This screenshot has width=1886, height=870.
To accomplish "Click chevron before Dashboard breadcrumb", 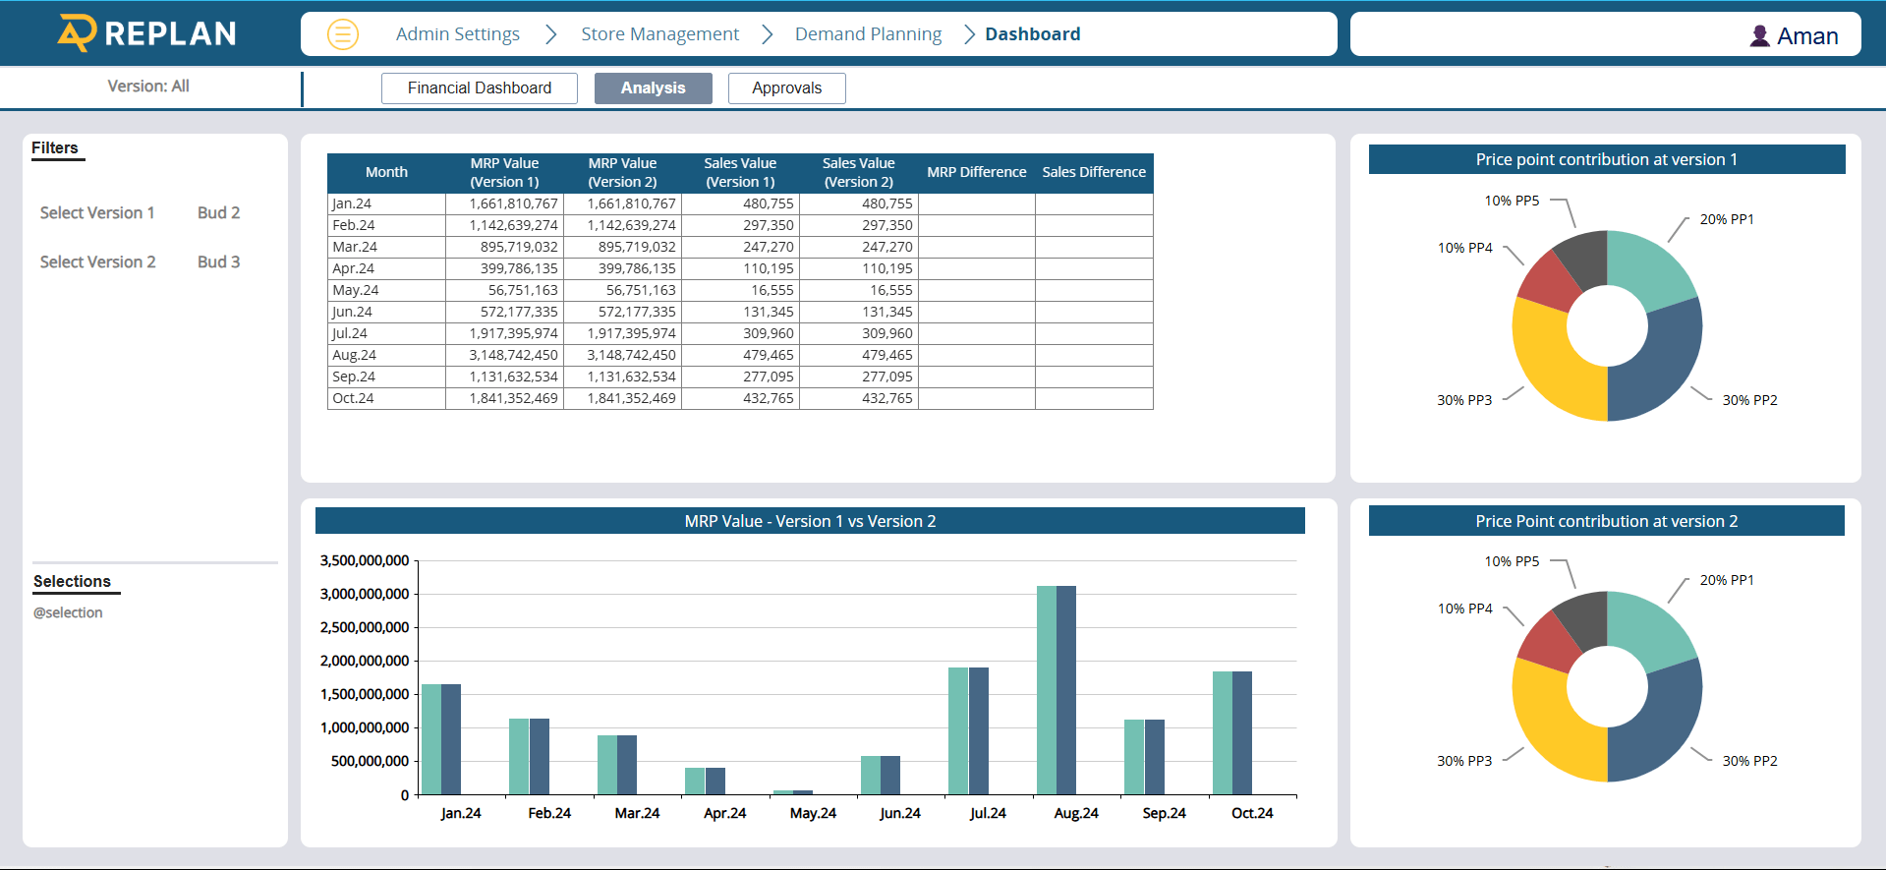I will pos(969,34).
